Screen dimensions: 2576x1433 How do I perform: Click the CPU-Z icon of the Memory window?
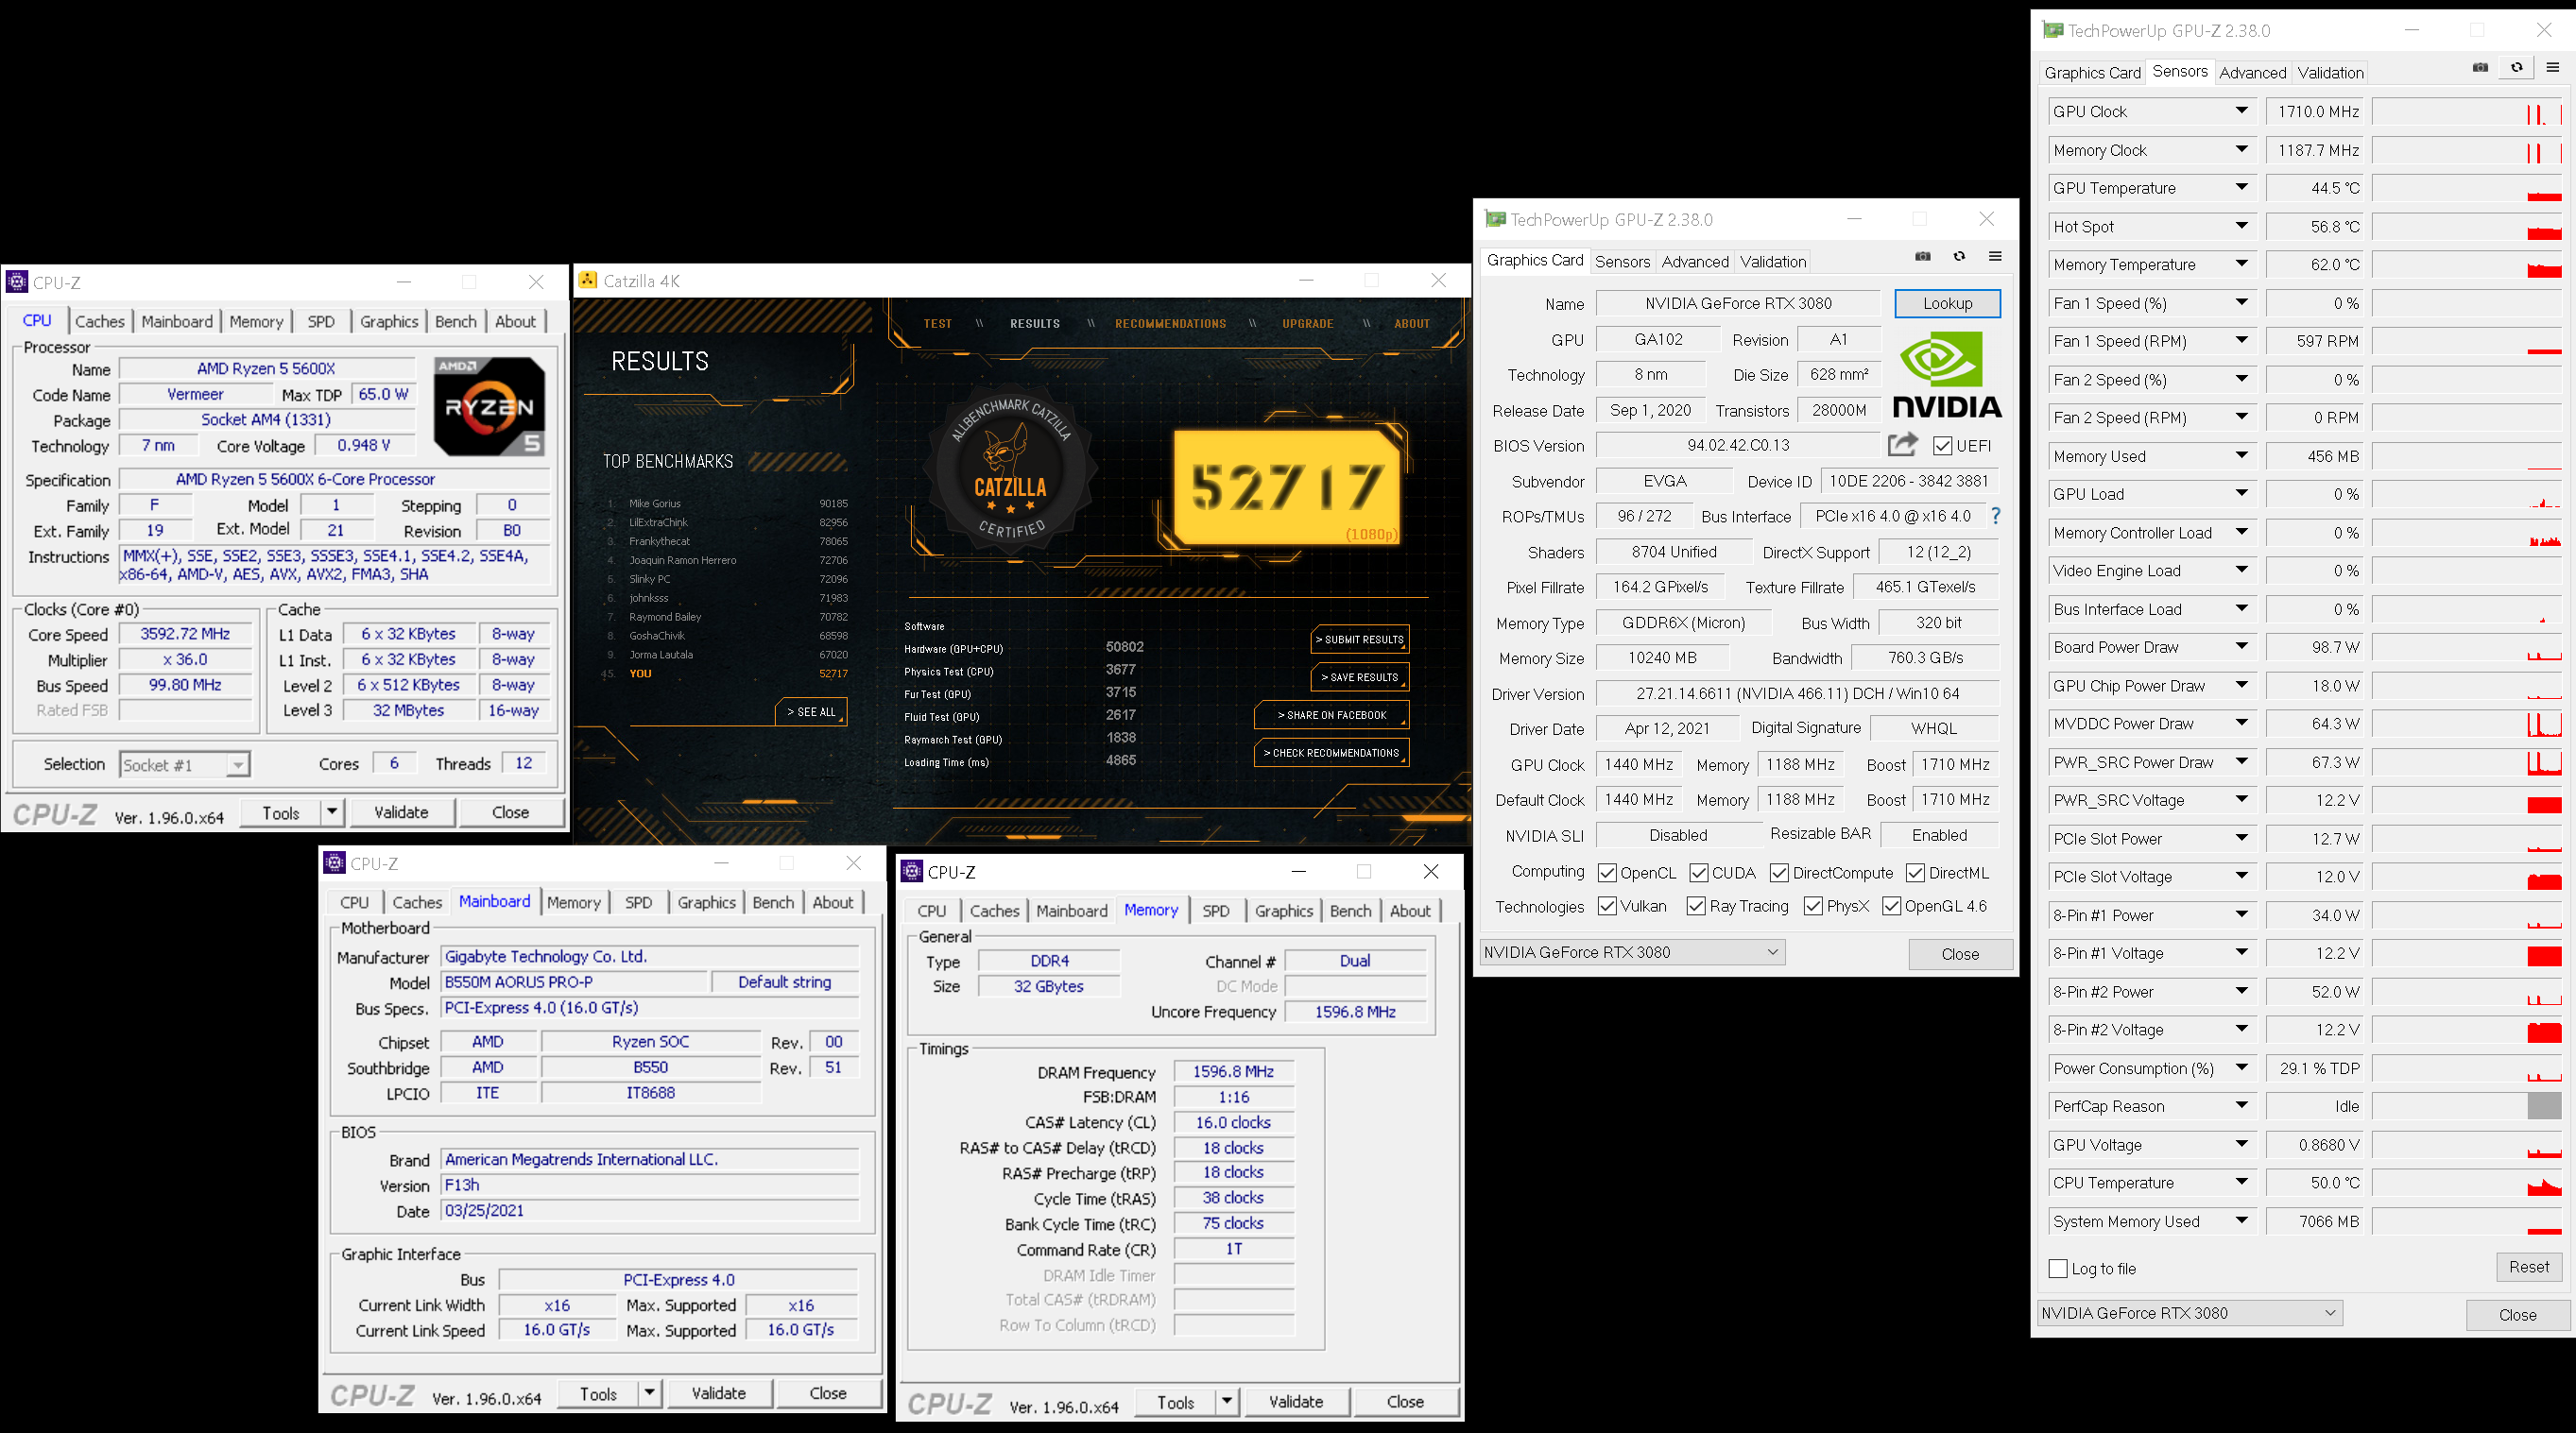click(x=912, y=871)
